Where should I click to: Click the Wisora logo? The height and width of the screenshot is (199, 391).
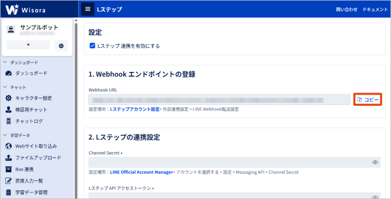[25, 9]
